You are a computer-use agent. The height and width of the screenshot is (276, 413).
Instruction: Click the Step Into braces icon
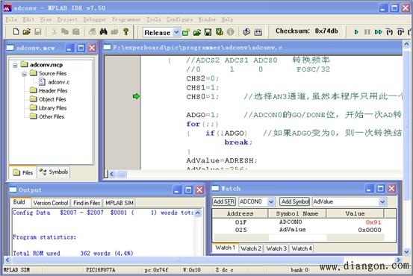(389, 32)
